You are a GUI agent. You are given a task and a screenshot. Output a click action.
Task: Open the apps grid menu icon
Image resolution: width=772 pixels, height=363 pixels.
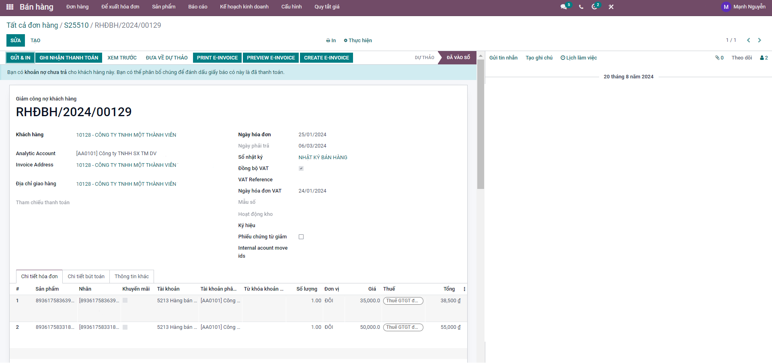tap(10, 7)
